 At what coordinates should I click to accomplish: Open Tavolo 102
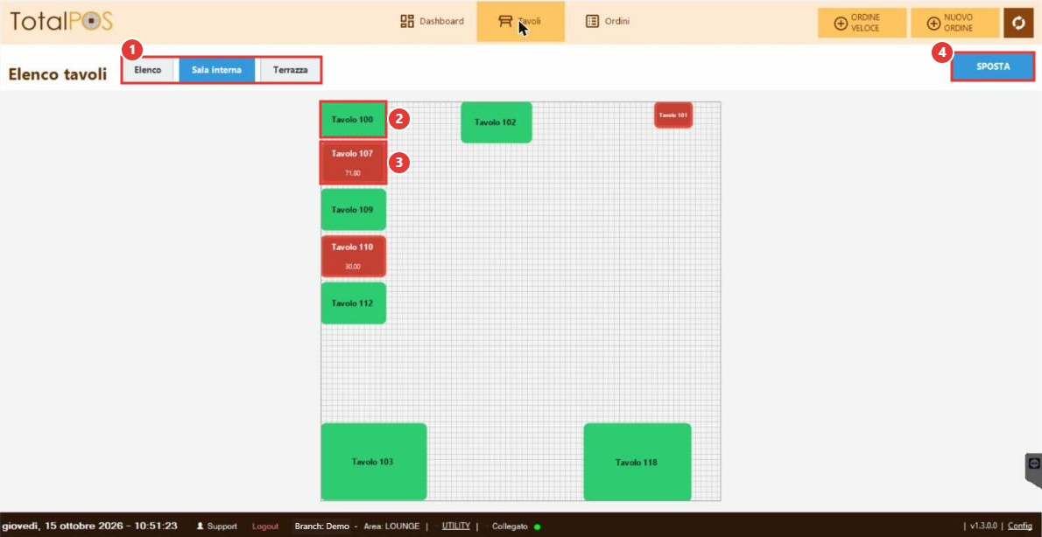click(496, 122)
